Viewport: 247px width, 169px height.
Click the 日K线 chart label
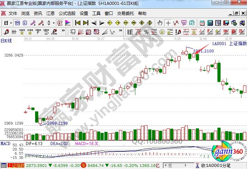tap(6, 41)
